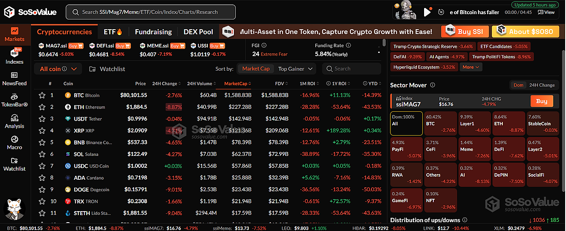The width and height of the screenshot is (566, 231).
Task: Rewind the audio by 10 seconds
Action: pyautogui.click(x=441, y=12)
